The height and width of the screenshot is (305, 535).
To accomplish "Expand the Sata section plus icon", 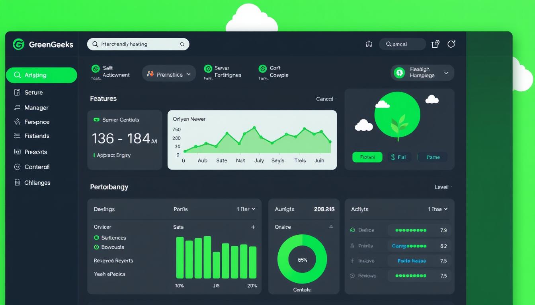I will click(x=253, y=227).
